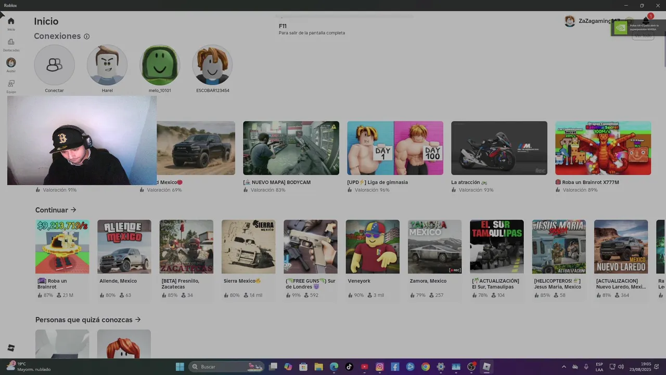The height and width of the screenshot is (375, 666).
Task: Open Nuevo Laredo, Mexico game card
Action: tap(621, 246)
